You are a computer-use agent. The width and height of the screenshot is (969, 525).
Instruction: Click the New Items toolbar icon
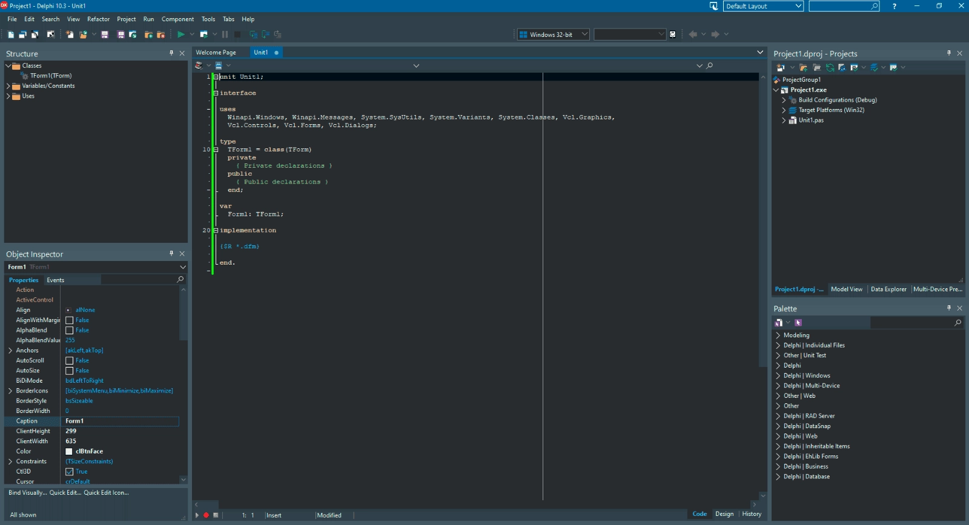point(11,35)
